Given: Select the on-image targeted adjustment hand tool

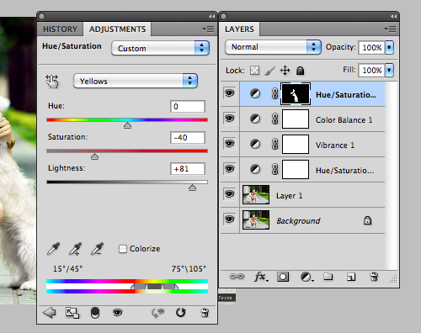Looking at the screenshot, I should coord(52,82).
